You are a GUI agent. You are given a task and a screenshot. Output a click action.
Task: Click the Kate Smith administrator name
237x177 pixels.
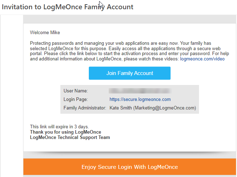click(x=120, y=108)
